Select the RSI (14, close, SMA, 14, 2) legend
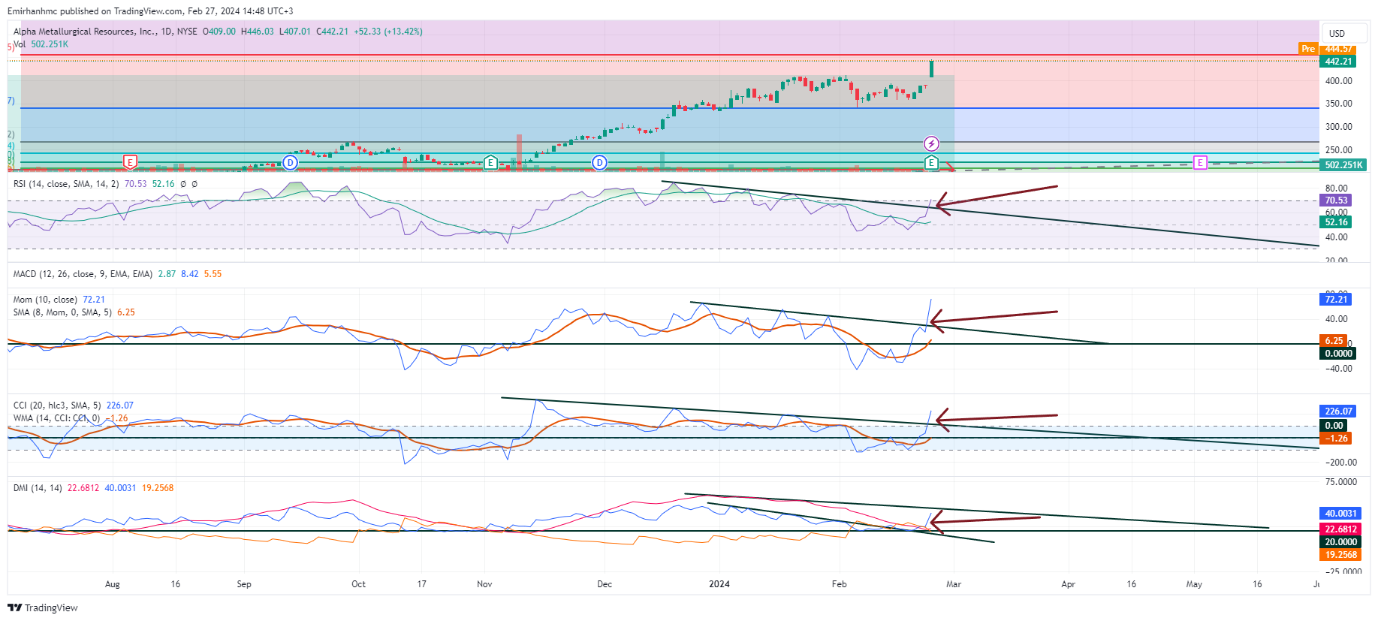This screenshot has width=1378, height=621. [66, 183]
